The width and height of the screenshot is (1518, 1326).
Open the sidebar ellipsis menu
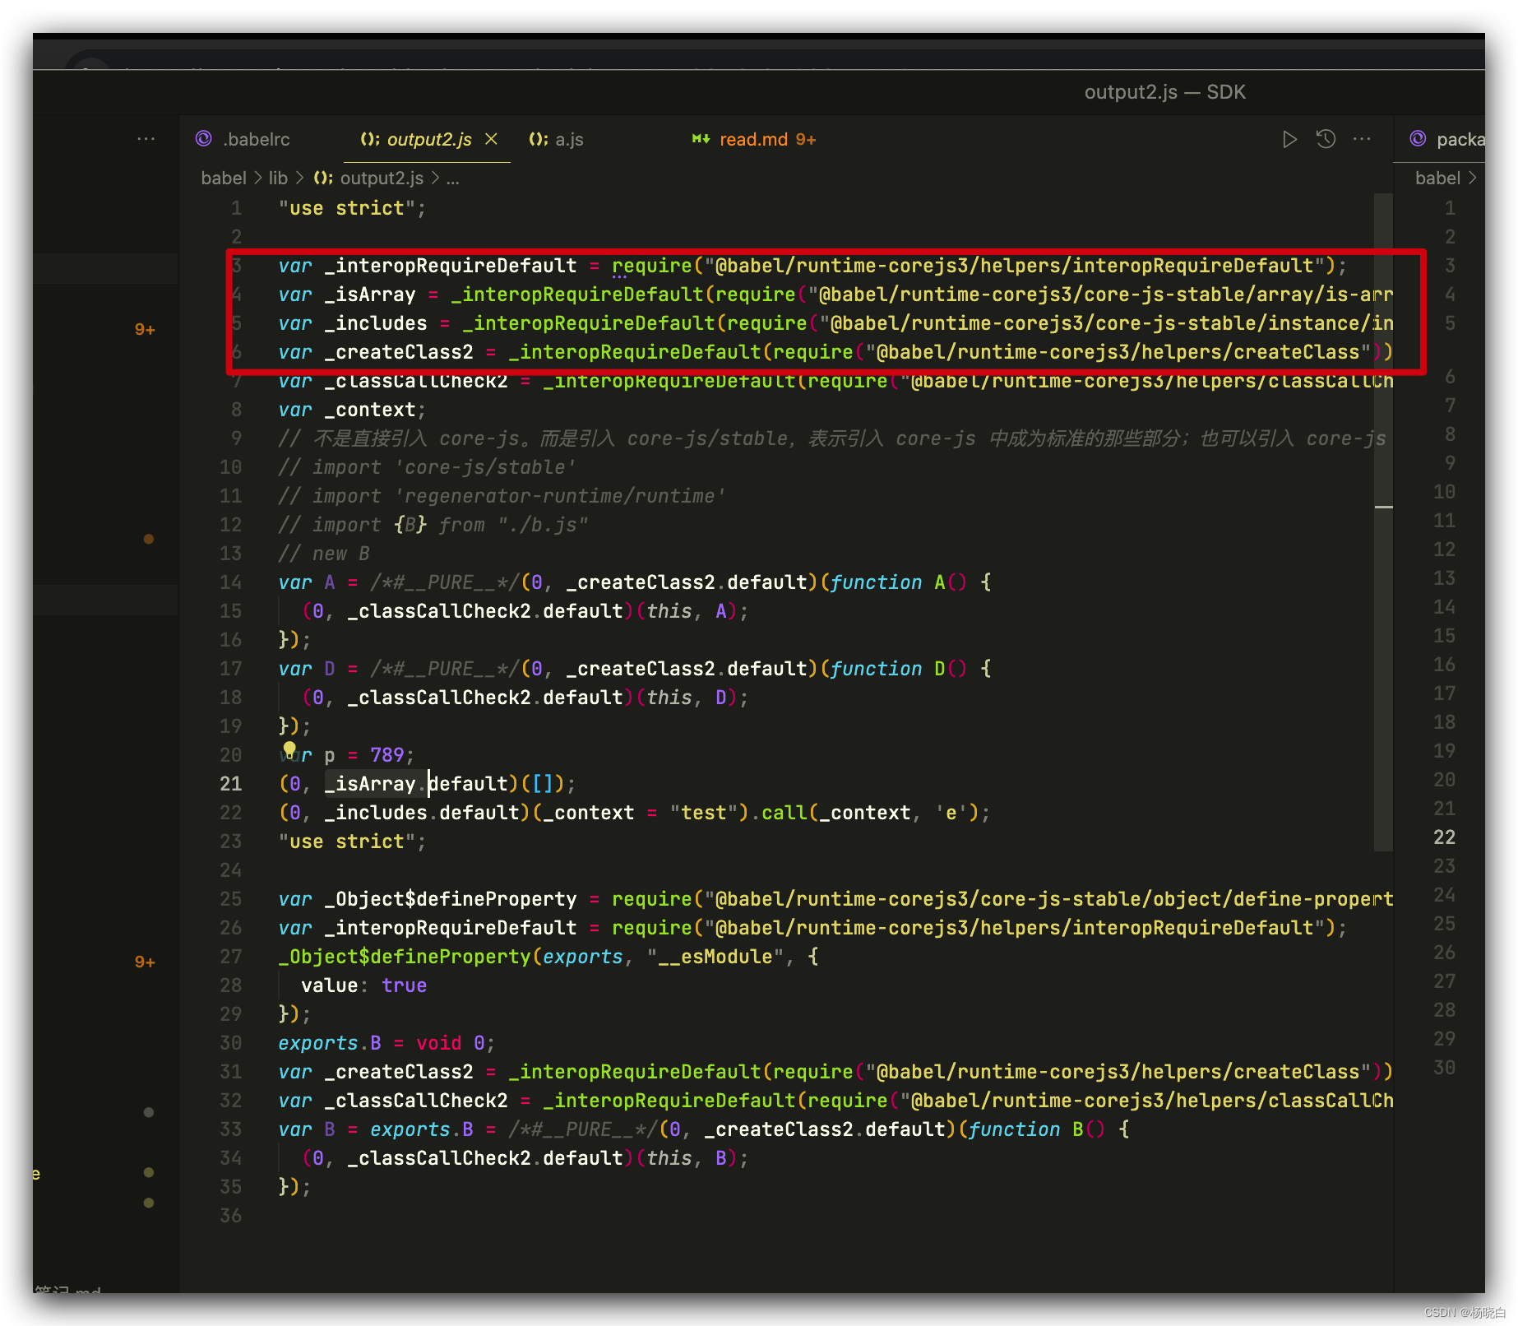(x=146, y=139)
